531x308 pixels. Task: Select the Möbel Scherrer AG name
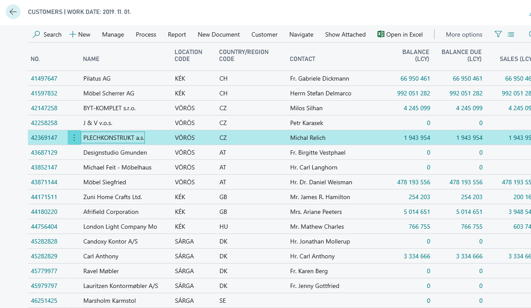point(109,93)
